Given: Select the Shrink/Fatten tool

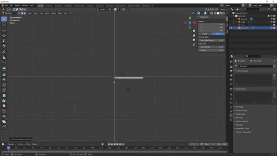Looking at the screenshot, I should (x=4, y=117).
